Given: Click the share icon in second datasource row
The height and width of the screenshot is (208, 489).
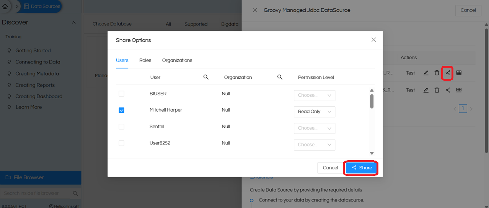Looking at the screenshot, I should [x=448, y=90].
